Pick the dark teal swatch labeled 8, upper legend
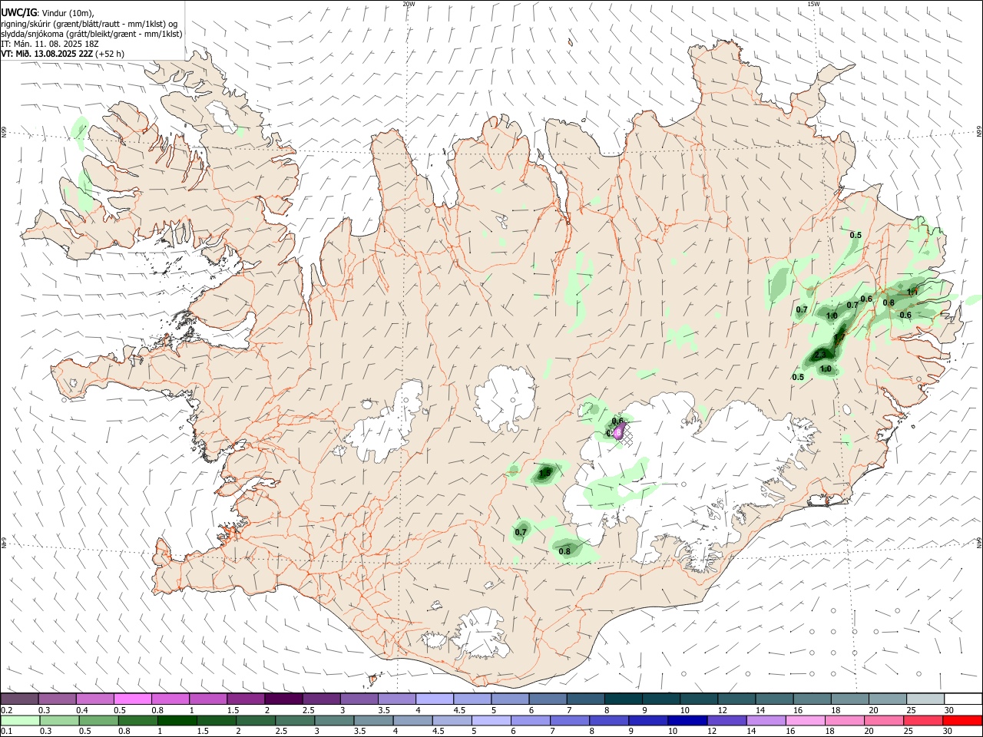Viewport: 983px width, 737px height. point(623,699)
